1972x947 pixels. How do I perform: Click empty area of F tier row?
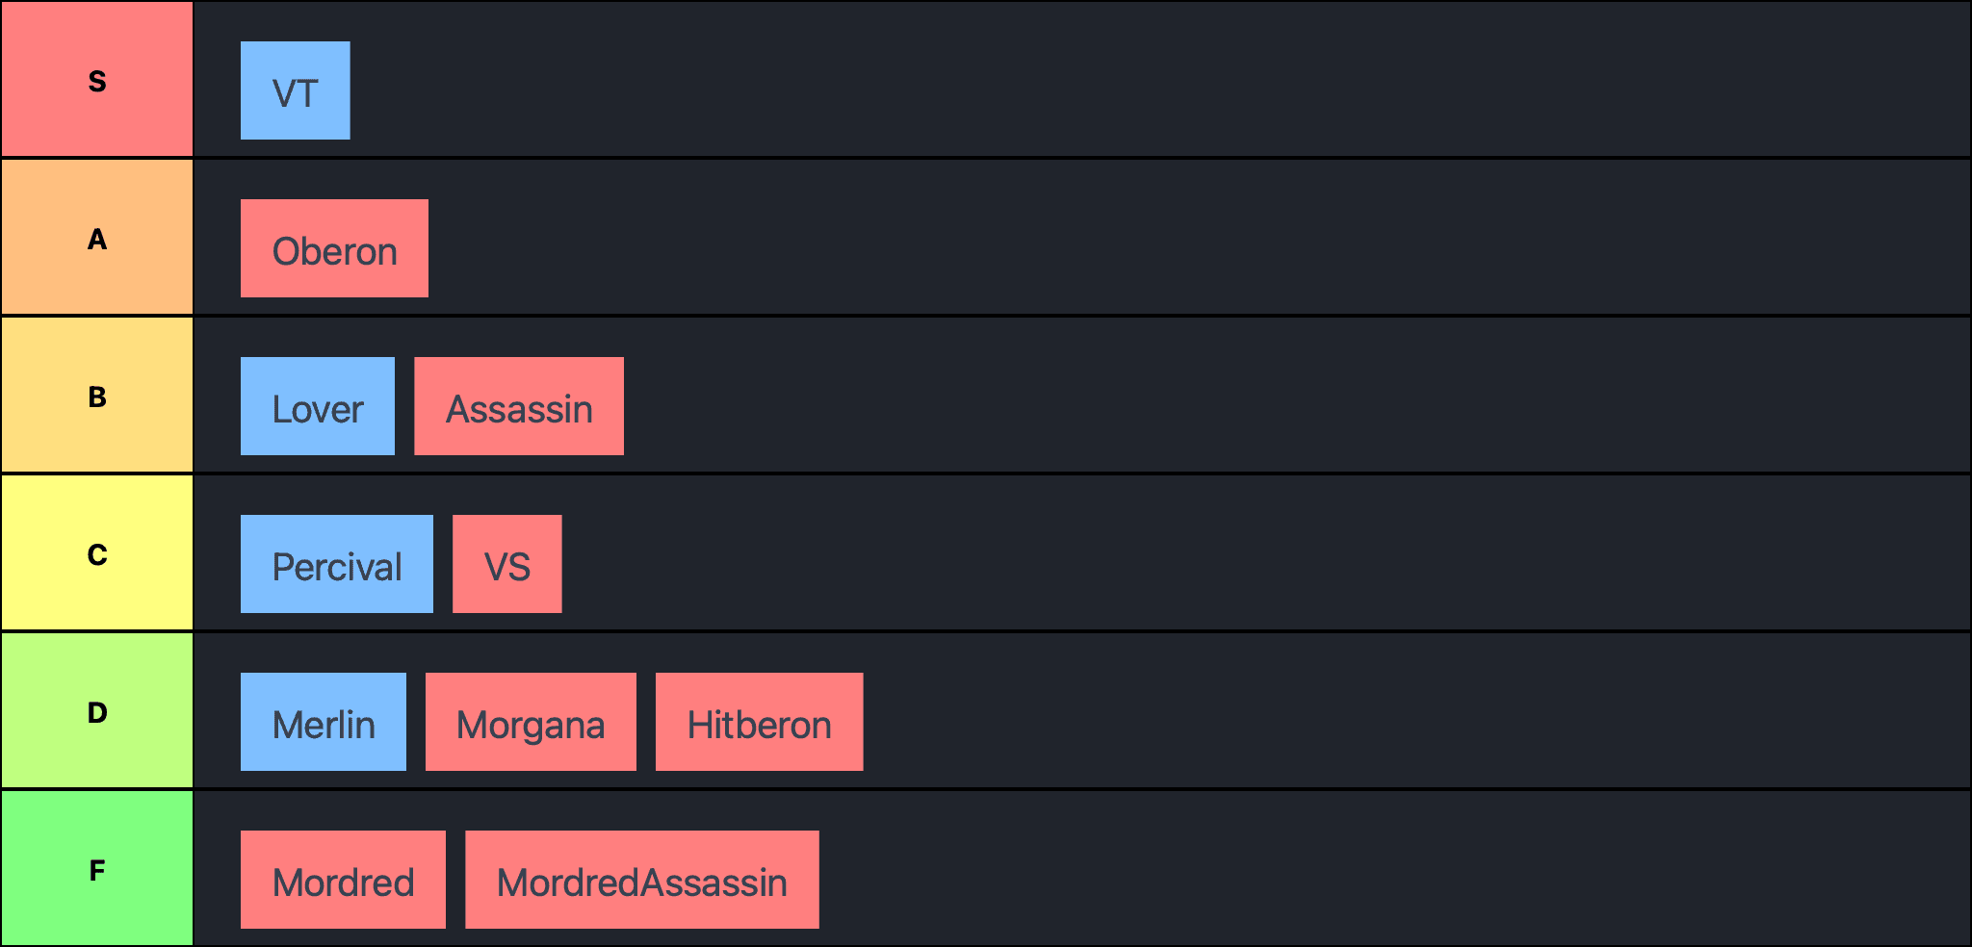[x=1348, y=869]
